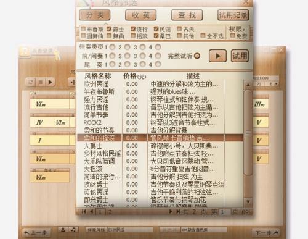
Task: Play the selected style preview
Action: click(x=217, y=56)
